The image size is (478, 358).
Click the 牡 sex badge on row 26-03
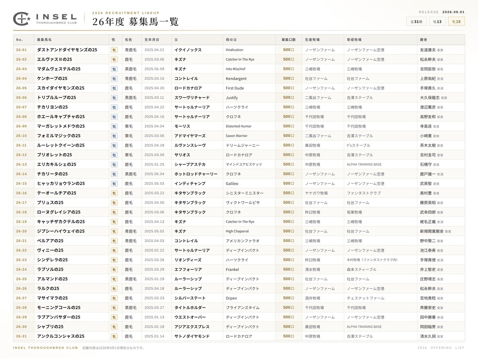[114, 69]
